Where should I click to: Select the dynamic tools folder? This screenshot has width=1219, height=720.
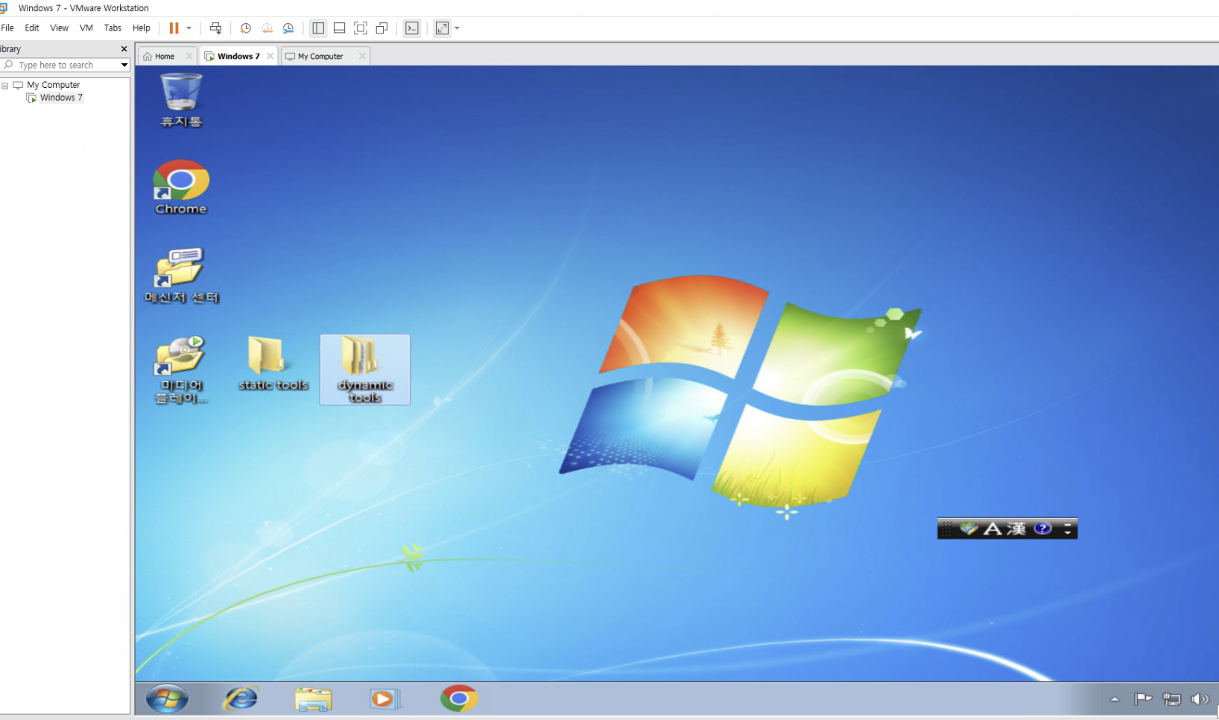coord(365,369)
